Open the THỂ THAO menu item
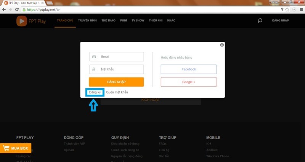This screenshot has height=162, width=305. click(109, 21)
